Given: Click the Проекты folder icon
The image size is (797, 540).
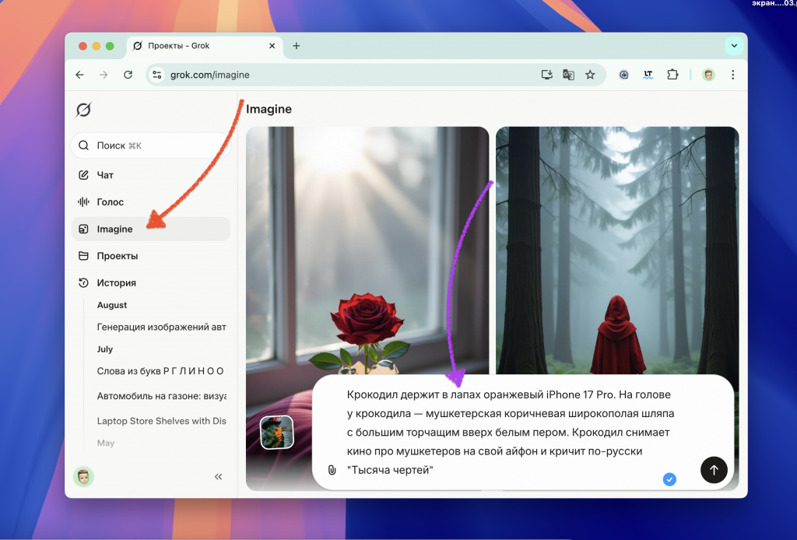Looking at the screenshot, I should click(x=83, y=256).
